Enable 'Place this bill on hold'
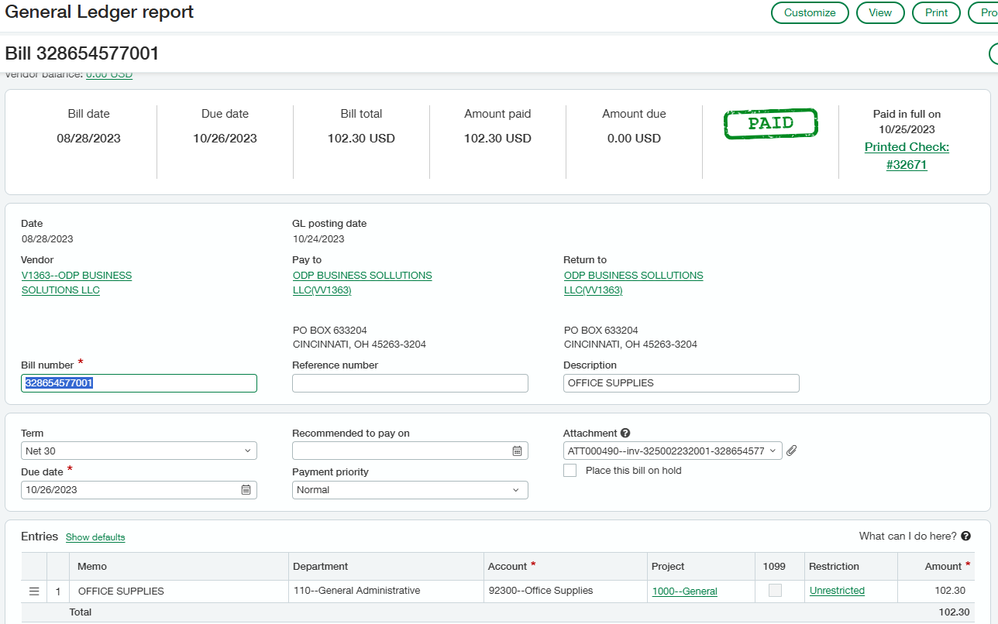Image resolution: width=998 pixels, height=624 pixels. point(570,470)
